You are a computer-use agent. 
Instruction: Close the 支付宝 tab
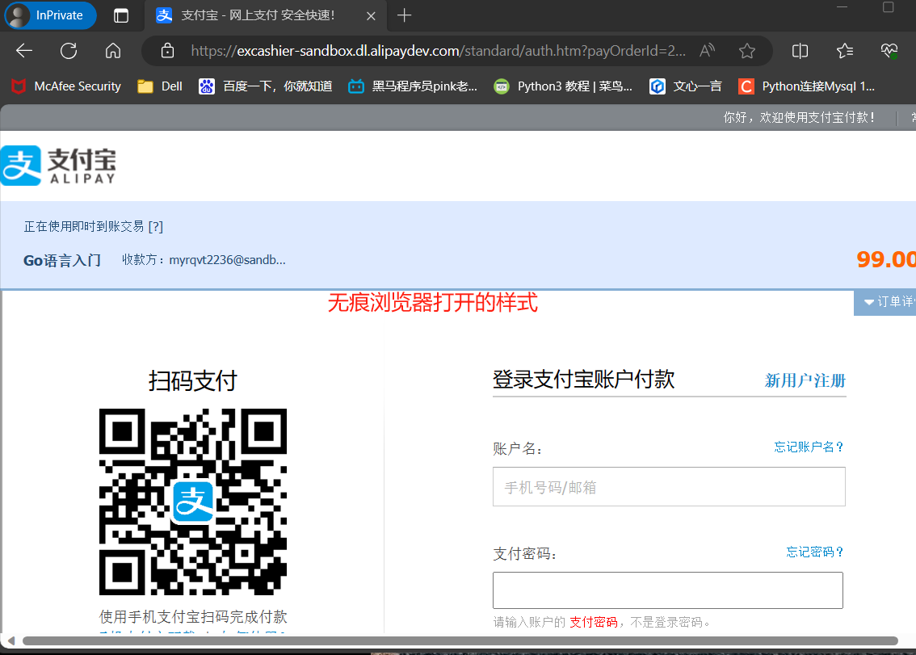tap(371, 16)
